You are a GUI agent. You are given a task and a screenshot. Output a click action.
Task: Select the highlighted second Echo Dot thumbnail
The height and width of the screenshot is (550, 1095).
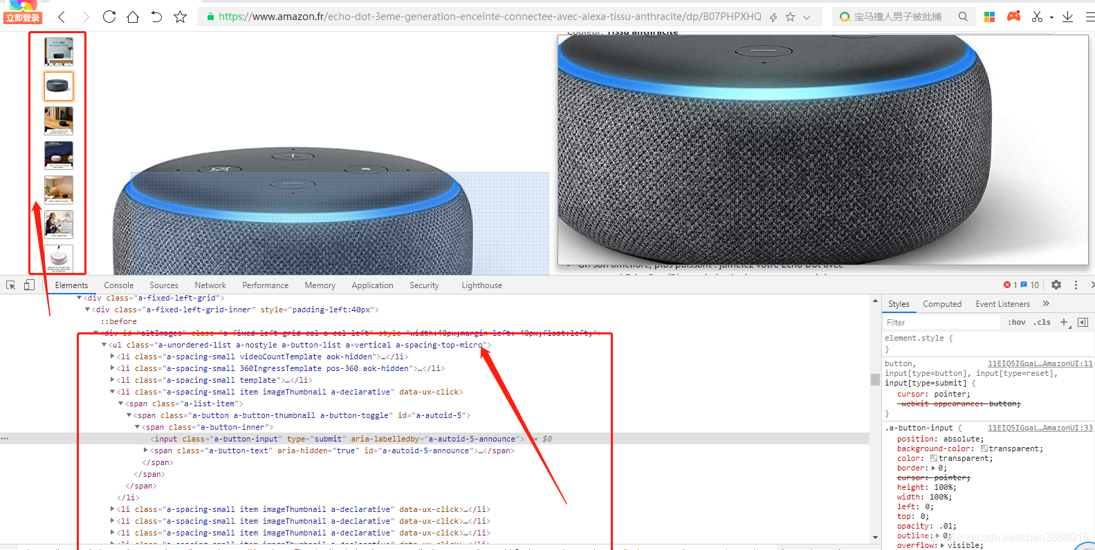tap(59, 86)
